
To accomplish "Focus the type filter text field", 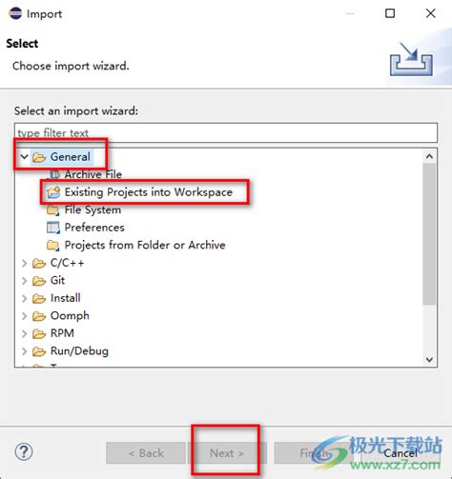I will pos(226,132).
